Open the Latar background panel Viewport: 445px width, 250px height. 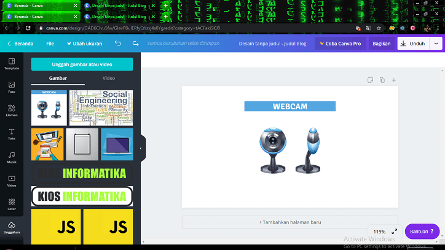point(12,205)
